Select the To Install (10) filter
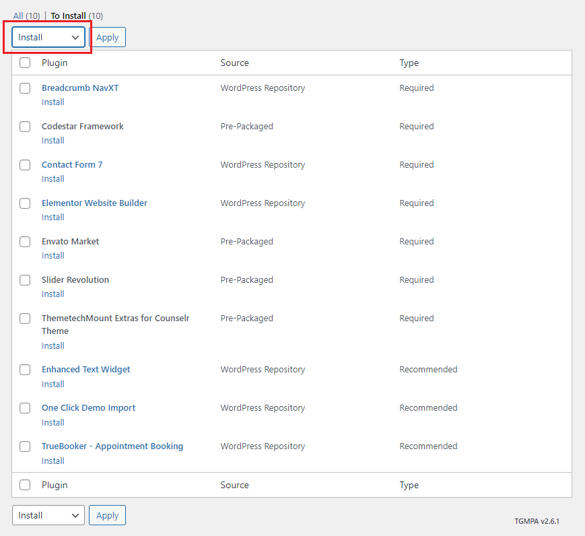This screenshot has height=536, width=585. pyautogui.click(x=77, y=15)
